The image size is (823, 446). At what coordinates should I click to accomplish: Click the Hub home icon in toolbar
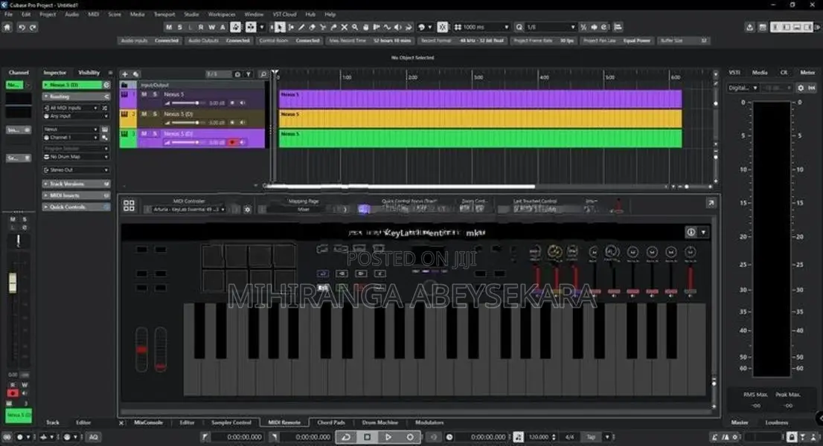point(7,28)
